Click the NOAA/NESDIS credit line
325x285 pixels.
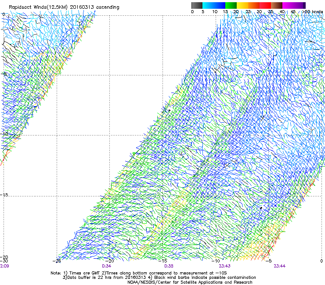pyautogui.click(x=190, y=282)
